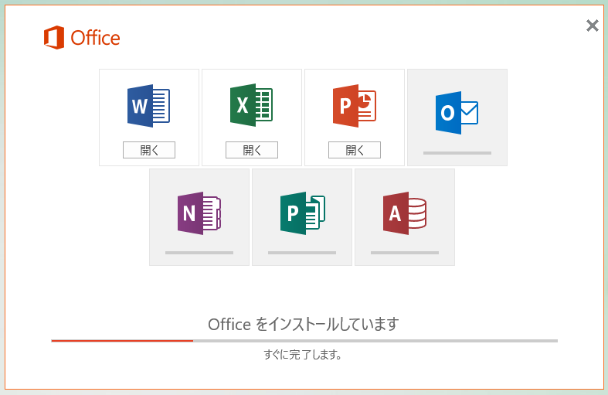
Task: Open Excel with its 開く button
Action: coord(252,150)
